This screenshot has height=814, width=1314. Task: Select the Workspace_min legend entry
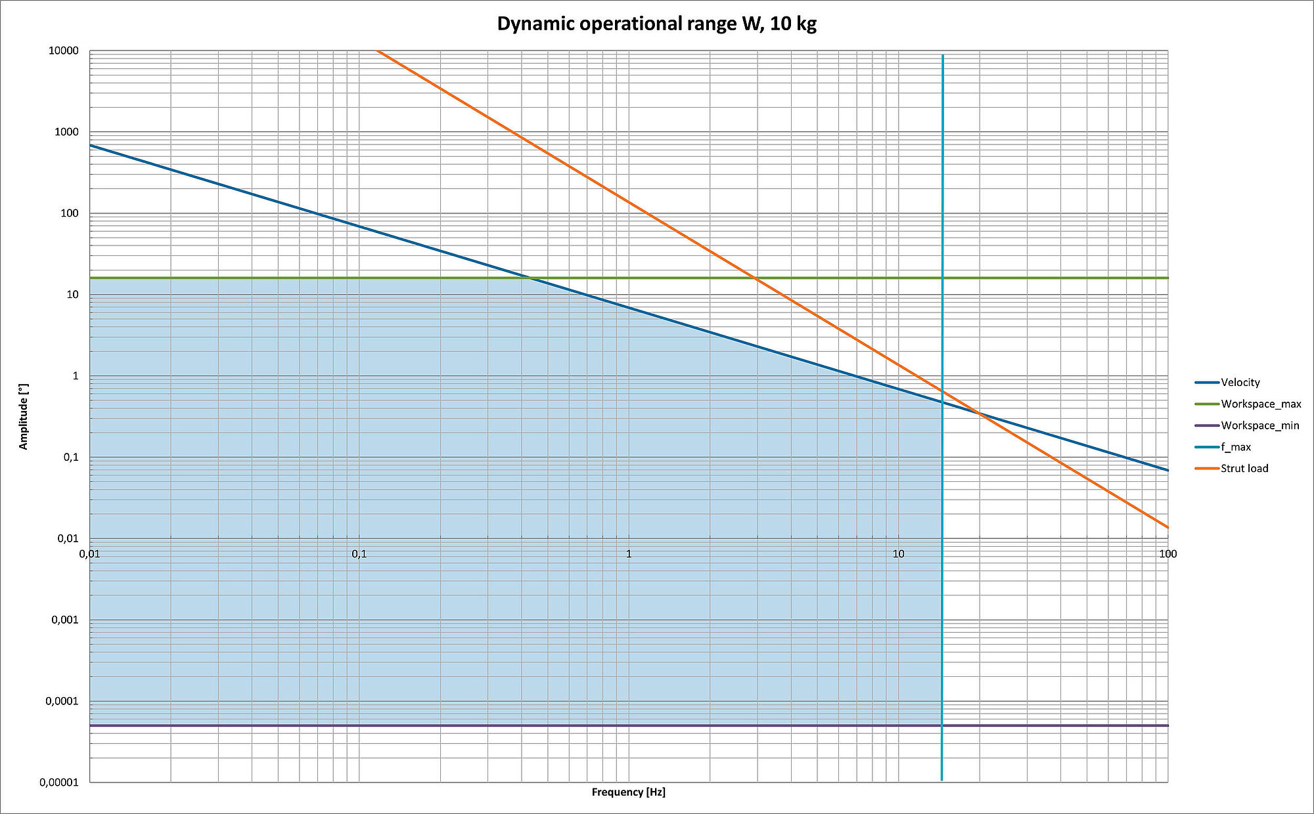coord(1259,425)
